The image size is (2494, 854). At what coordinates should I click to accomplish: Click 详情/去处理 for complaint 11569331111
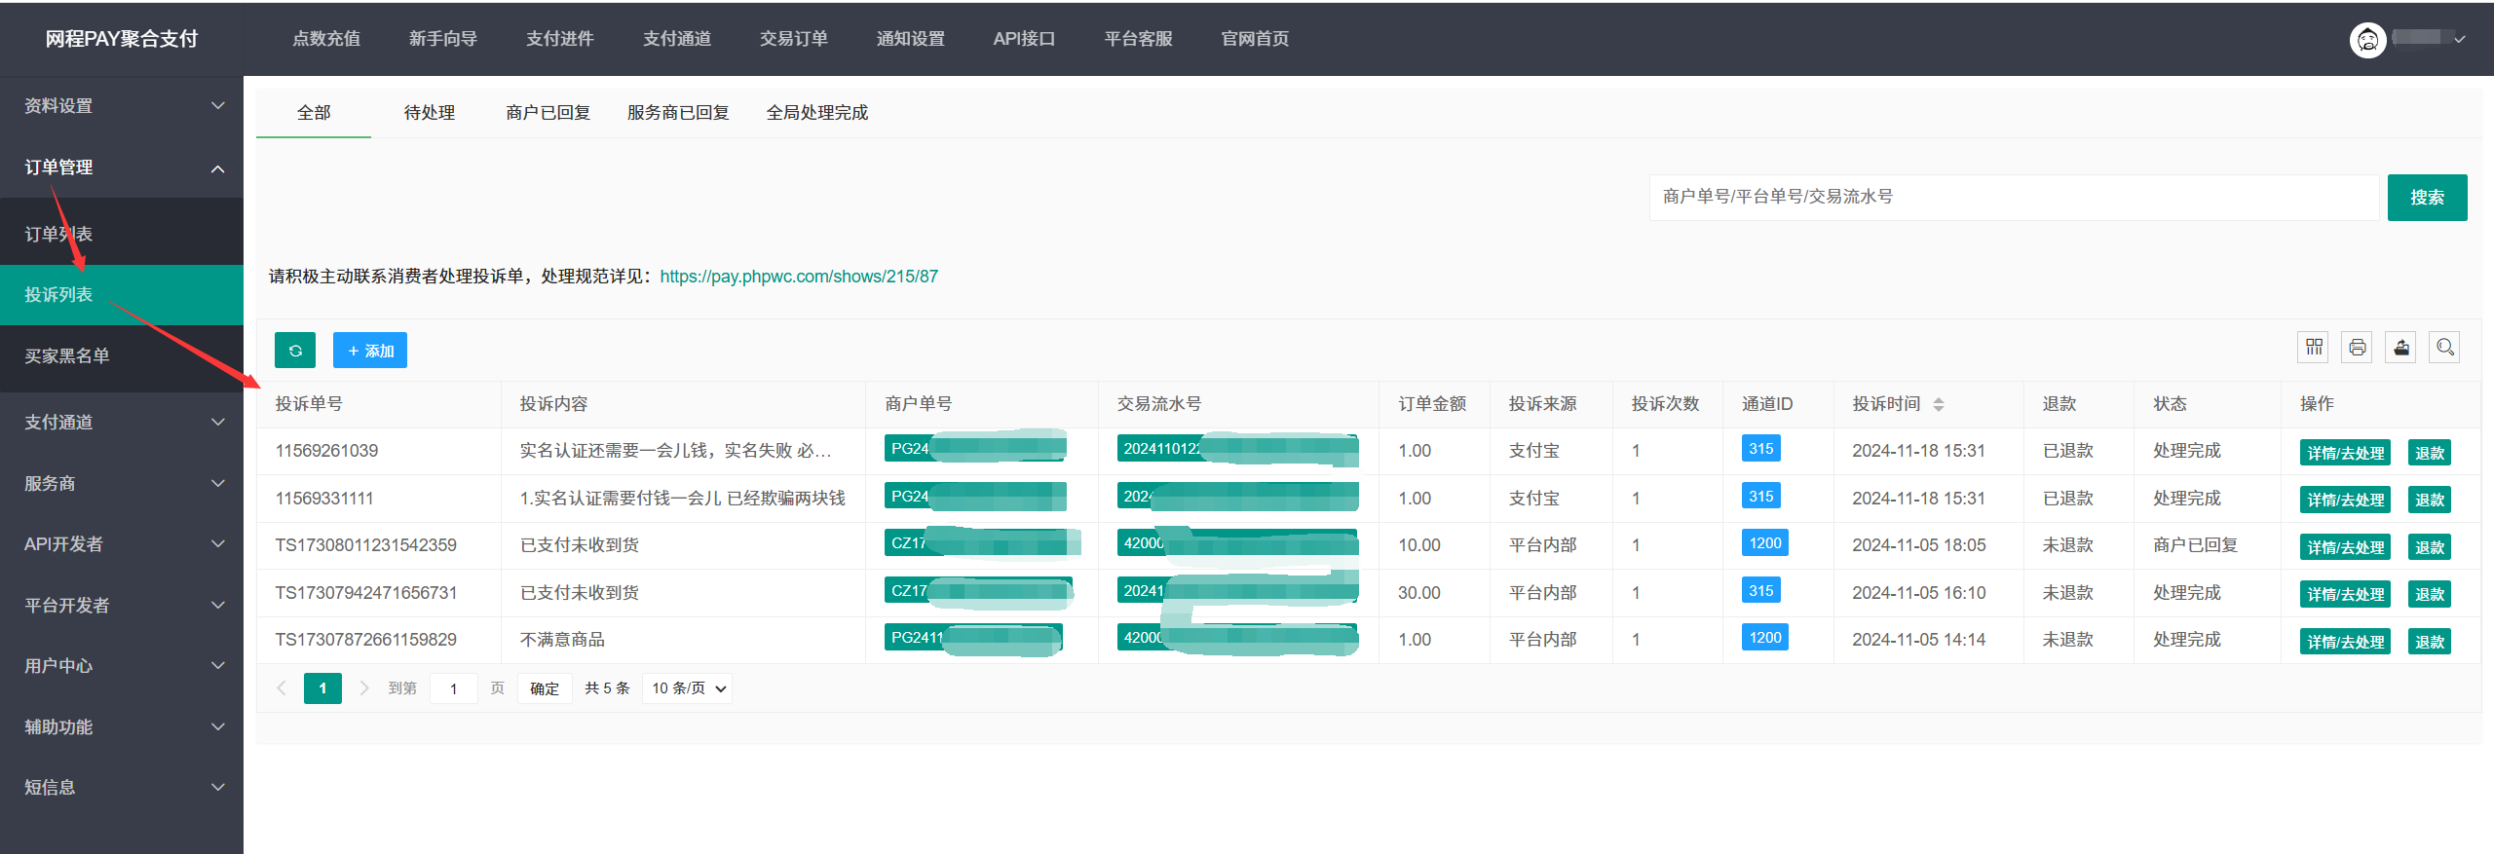pyautogui.click(x=2345, y=500)
